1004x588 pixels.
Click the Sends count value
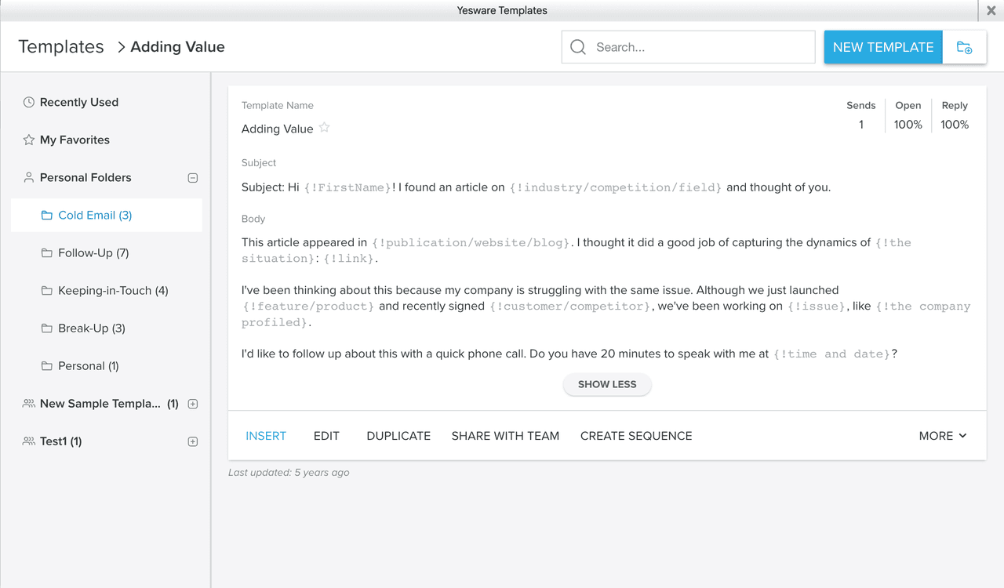click(x=860, y=125)
